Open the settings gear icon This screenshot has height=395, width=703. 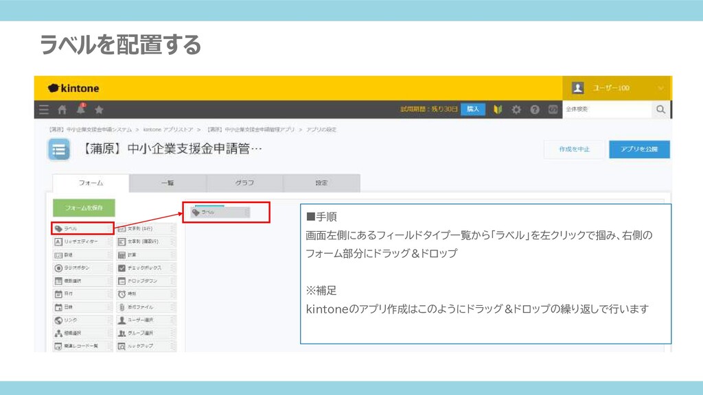point(516,109)
